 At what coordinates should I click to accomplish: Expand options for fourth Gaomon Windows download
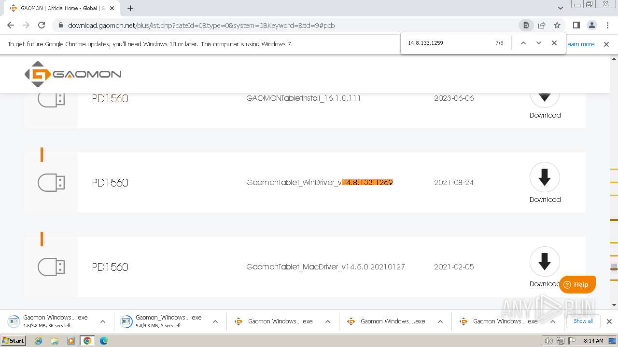coord(440,321)
